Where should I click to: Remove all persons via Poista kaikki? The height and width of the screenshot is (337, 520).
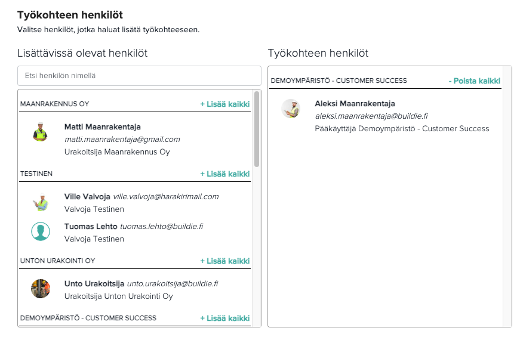[475, 81]
